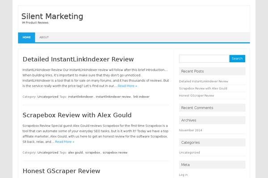Select the scrapebox review tag

[115, 153]
